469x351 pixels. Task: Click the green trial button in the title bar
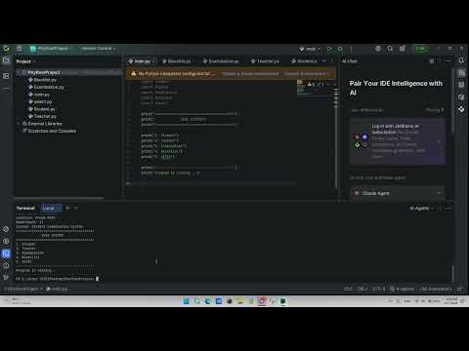(x=420, y=49)
